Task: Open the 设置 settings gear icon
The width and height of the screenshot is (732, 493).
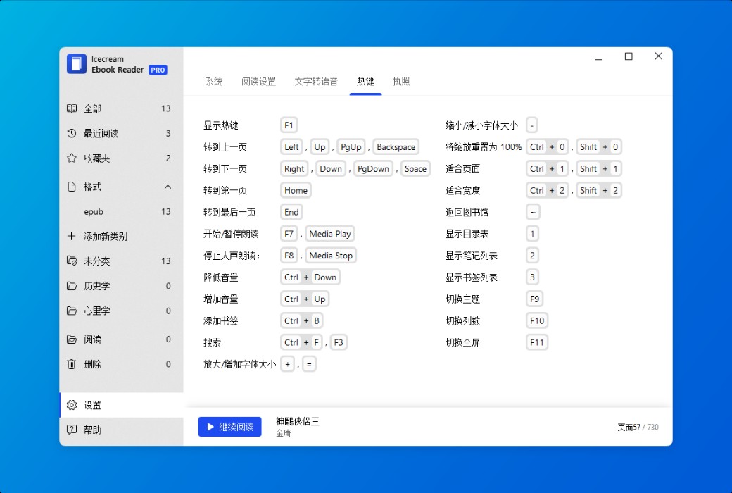Action: pyautogui.click(x=71, y=405)
